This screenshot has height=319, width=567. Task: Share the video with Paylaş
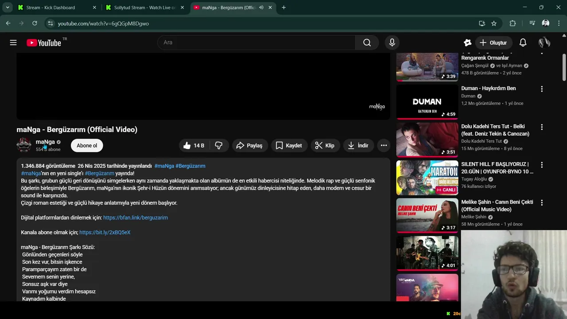(x=250, y=145)
